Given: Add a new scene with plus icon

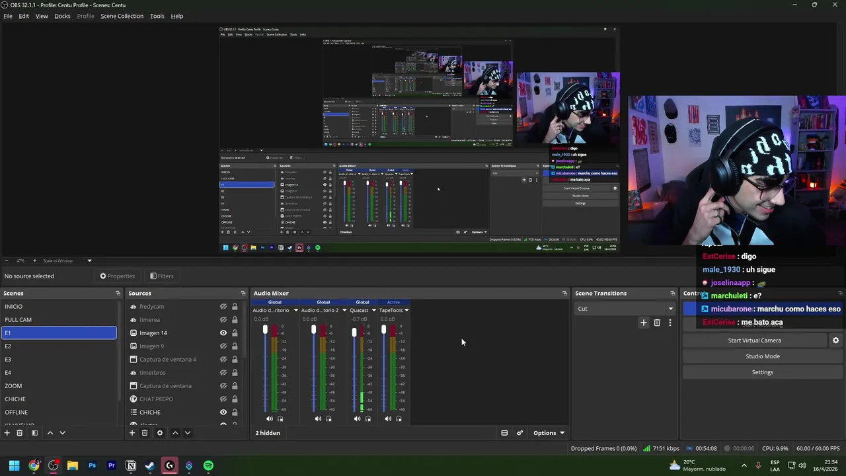Looking at the screenshot, I should coord(7,433).
